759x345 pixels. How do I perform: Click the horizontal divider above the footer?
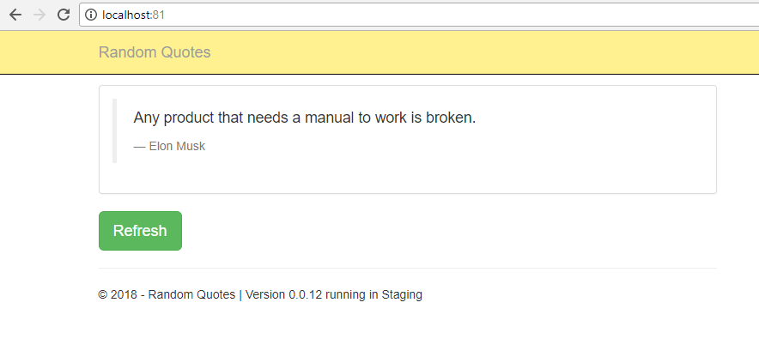pos(408,268)
